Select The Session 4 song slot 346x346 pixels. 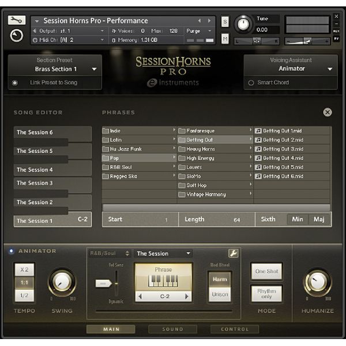(x=52, y=170)
